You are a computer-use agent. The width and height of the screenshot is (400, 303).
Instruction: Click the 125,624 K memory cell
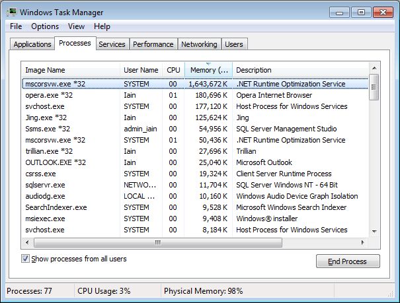pos(211,118)
